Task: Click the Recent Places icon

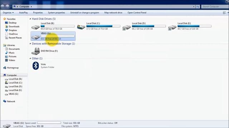Action: tap(6, 38)
